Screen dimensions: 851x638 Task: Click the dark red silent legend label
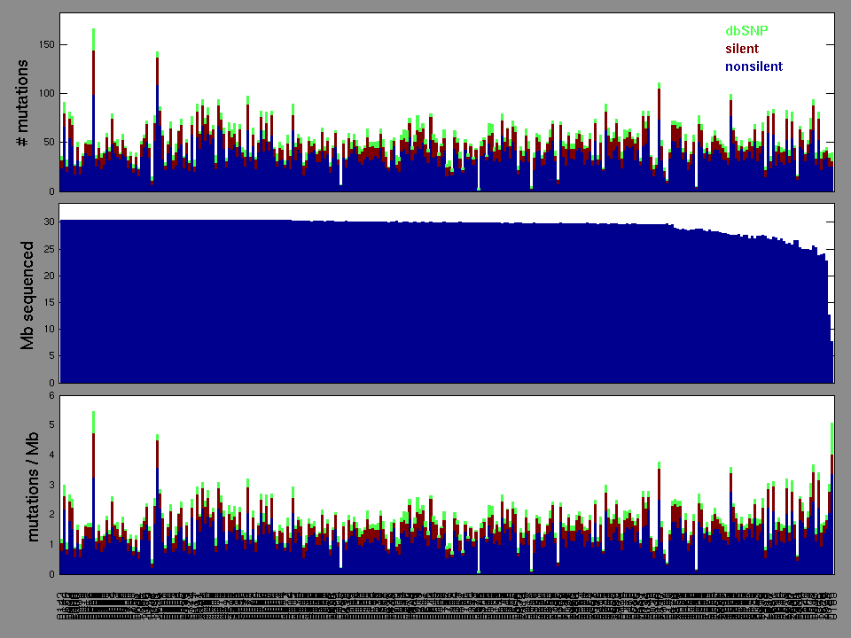pyautogui.click(x=742, y=49)
